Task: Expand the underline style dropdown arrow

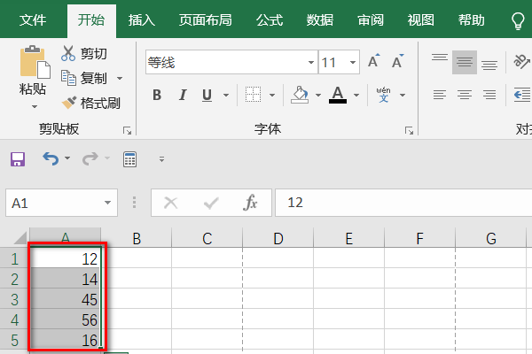Action: pyautogui.click(x=226, y=96)
